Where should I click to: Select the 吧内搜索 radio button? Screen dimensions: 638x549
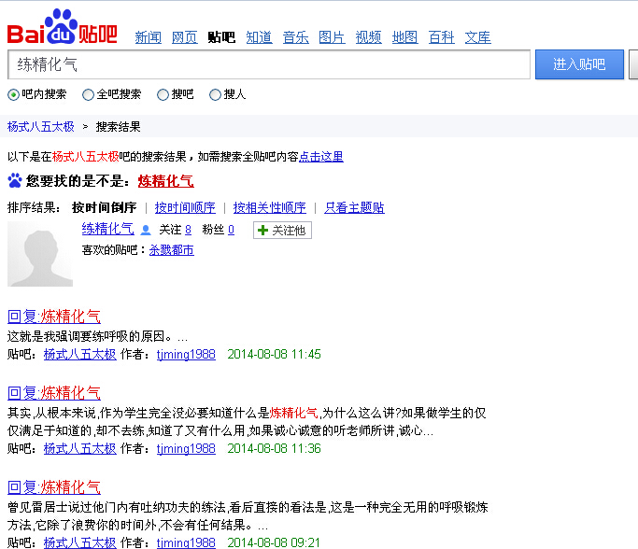click(13, 94)
